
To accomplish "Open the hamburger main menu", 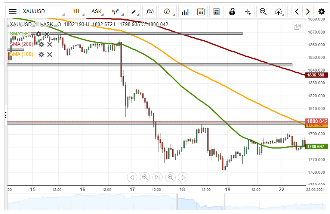I will tap(13, 12).
